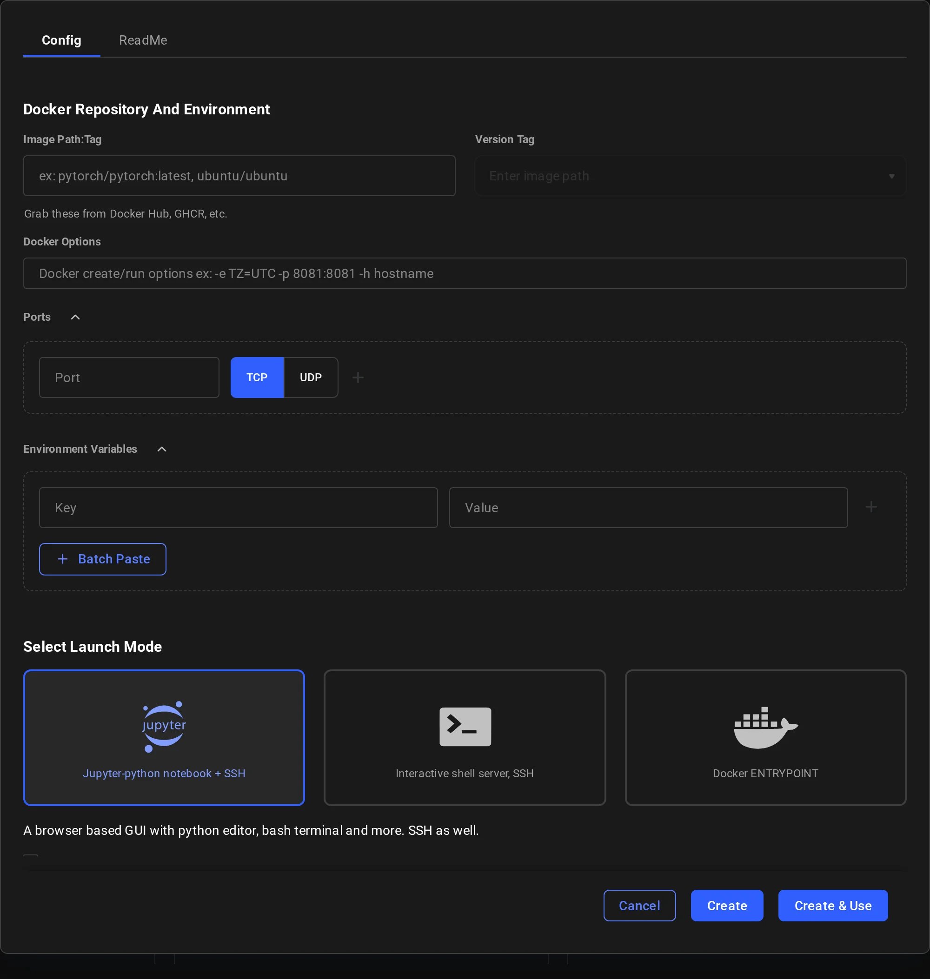
Task: Open the Version Tag dropdown
Action: [x=690, y=176]
